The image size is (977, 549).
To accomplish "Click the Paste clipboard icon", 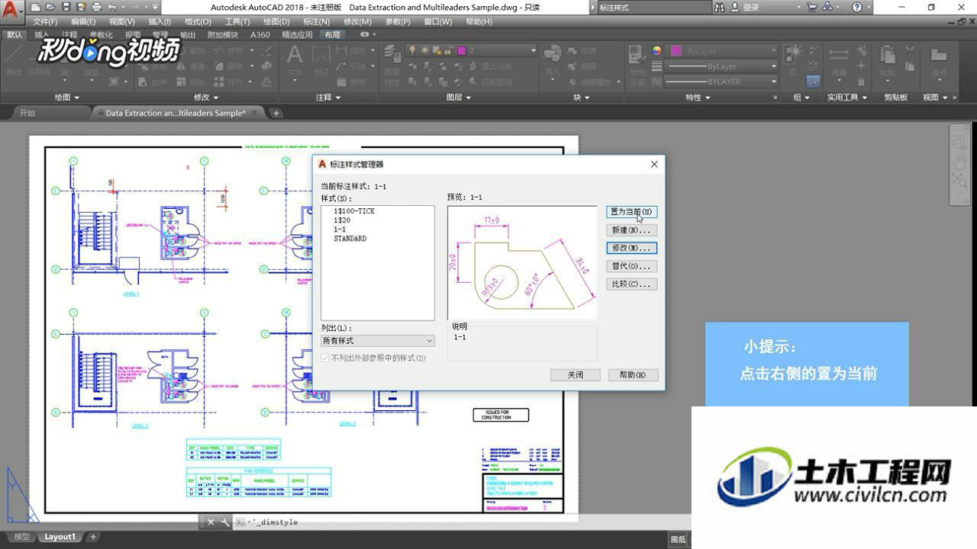I will [x=887, y=55].
